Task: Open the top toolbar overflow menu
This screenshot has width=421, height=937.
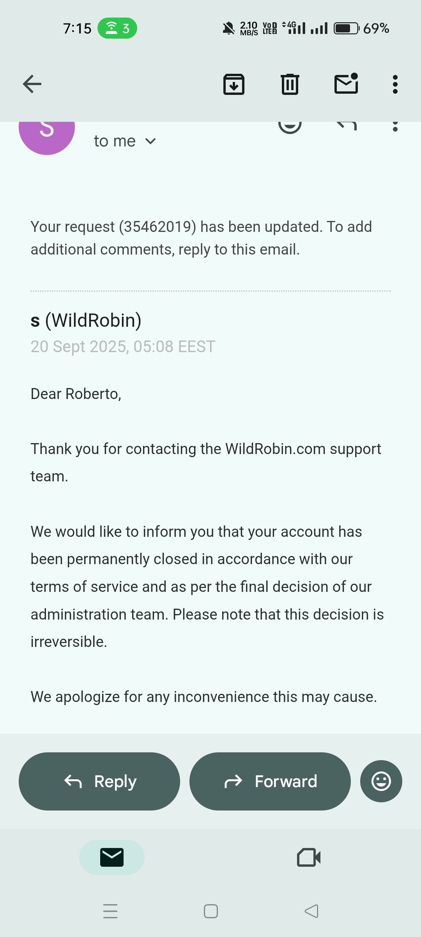Action: tap(395, 84)
